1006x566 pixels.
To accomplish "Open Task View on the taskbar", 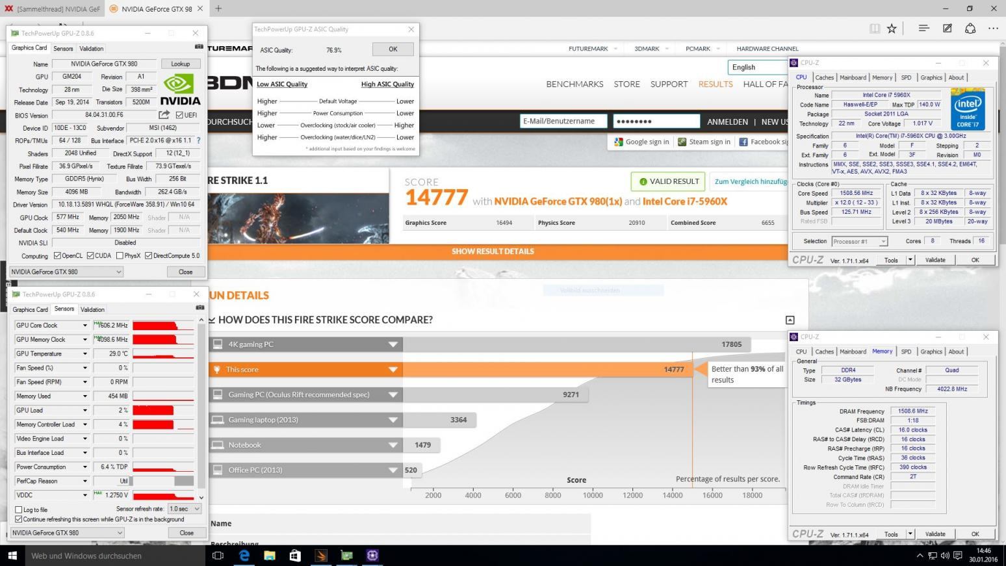I will click(x=218, y=556).
